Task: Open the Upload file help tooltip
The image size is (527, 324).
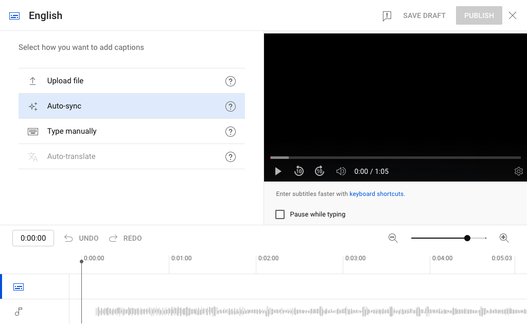Action: point(230,81)
